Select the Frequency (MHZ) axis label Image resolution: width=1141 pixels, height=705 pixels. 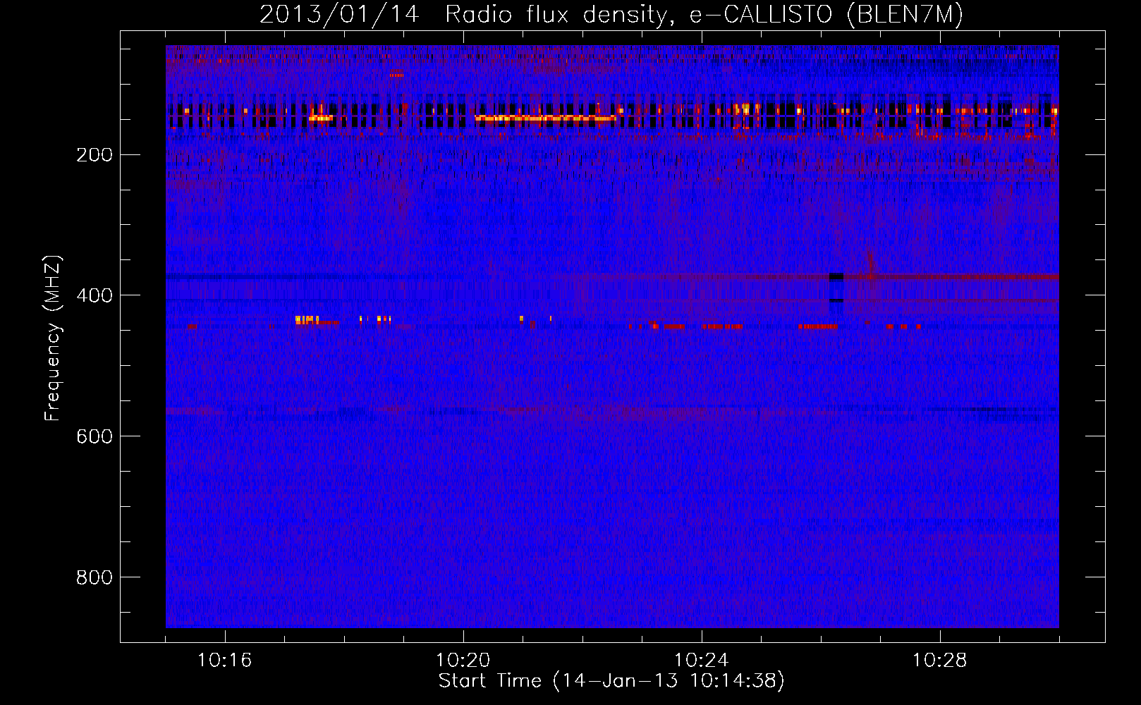(x=53, y=338)
